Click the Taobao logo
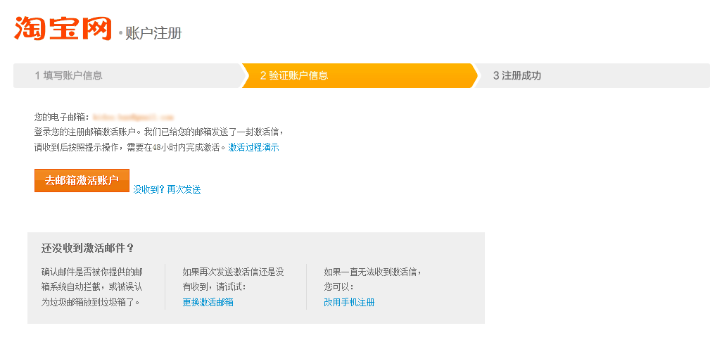722x340 pixels. click(63, 27)
